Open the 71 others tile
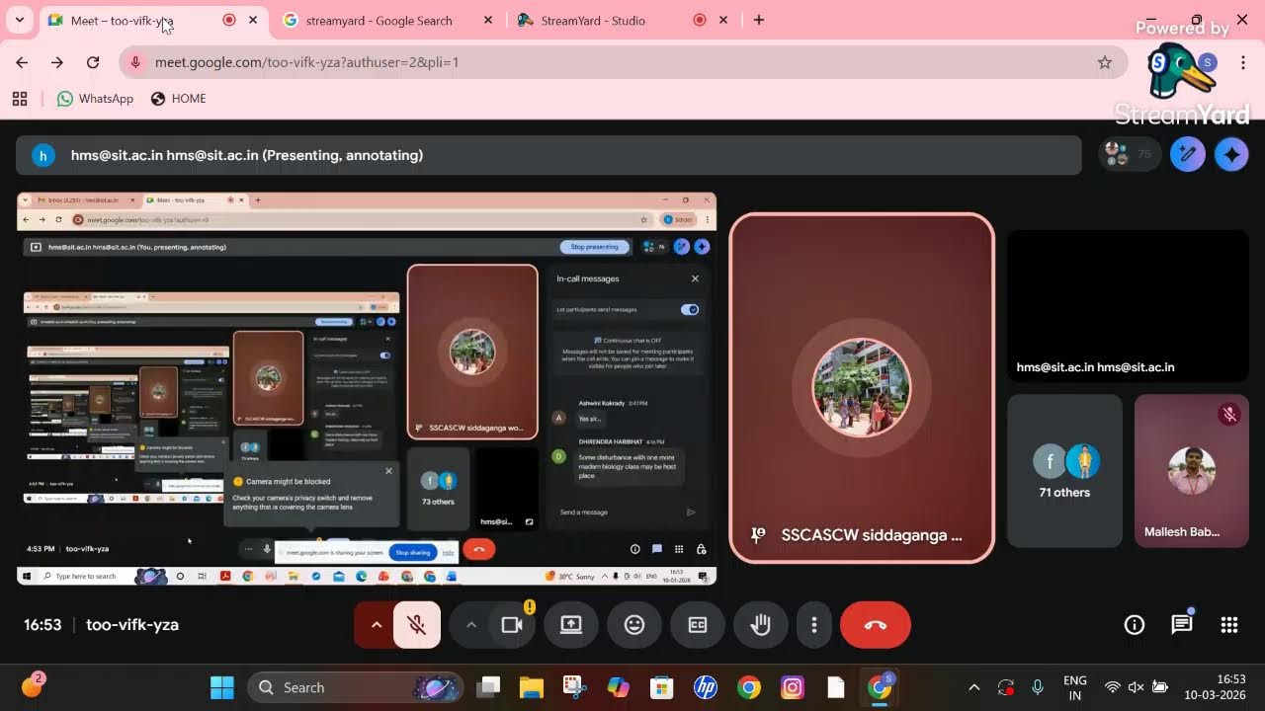 [x=1064, y=471]
